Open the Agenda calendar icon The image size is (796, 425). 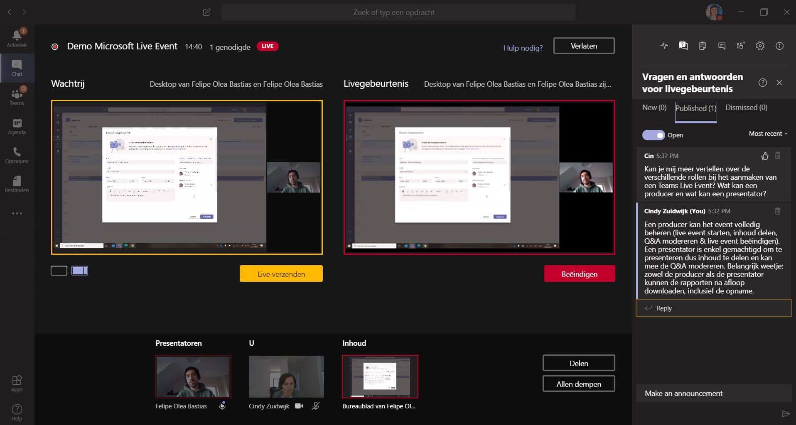click(17, 126)
